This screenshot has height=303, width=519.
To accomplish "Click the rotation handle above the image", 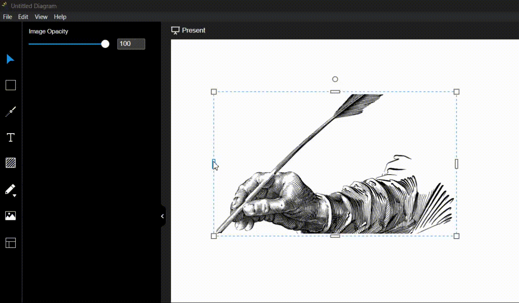I will coord(335,79).
